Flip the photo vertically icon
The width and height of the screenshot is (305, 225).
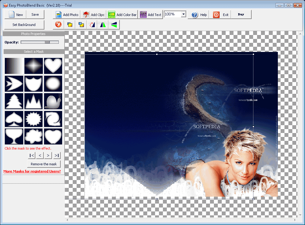point(114,24)
